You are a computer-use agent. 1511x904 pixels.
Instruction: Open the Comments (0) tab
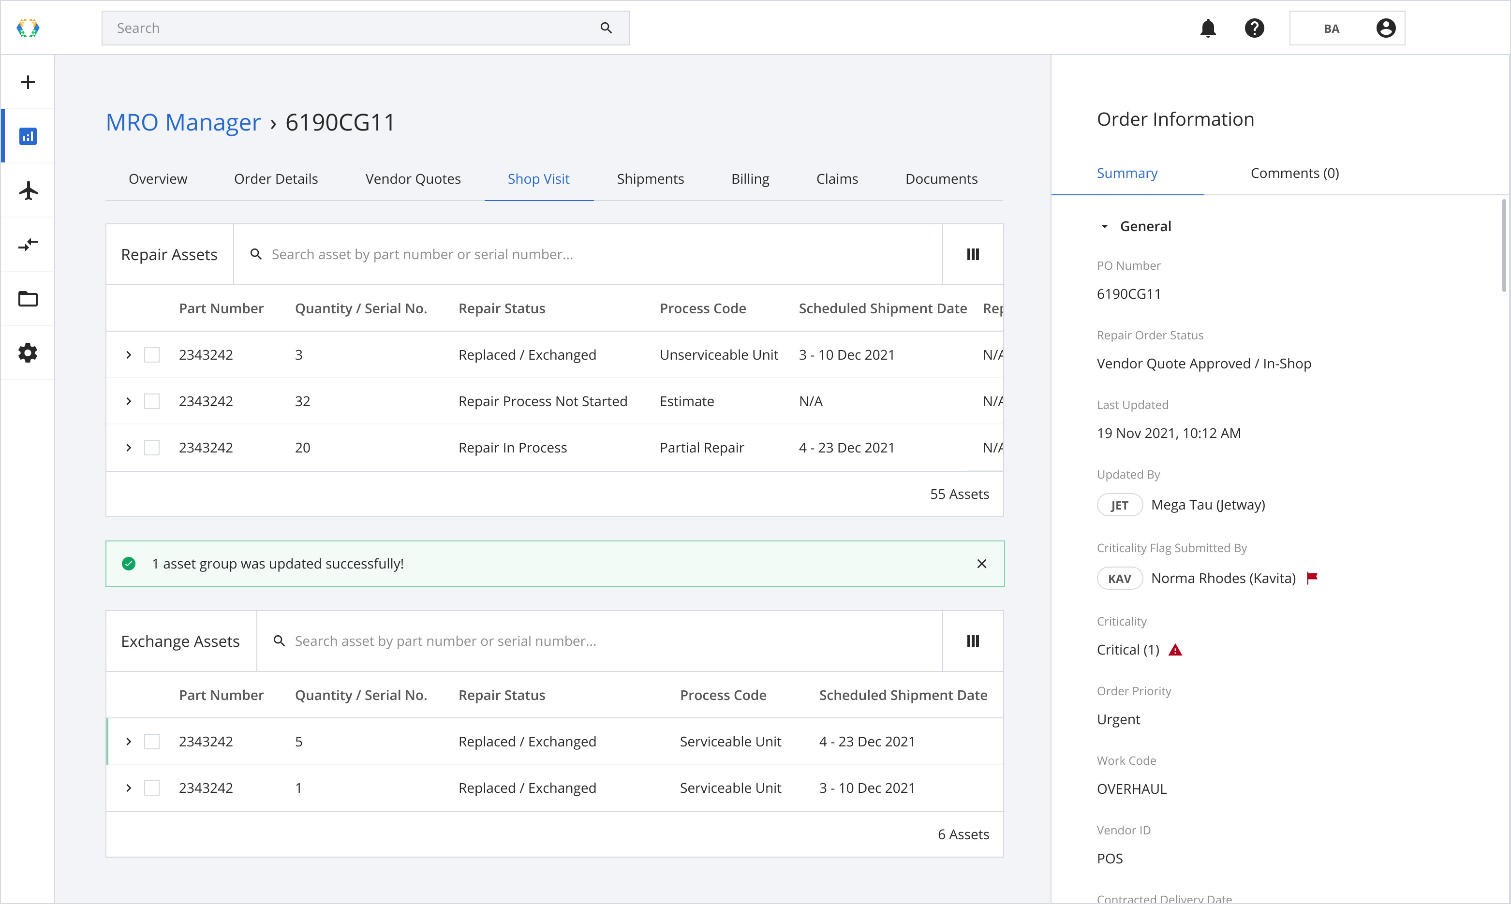1295,174
